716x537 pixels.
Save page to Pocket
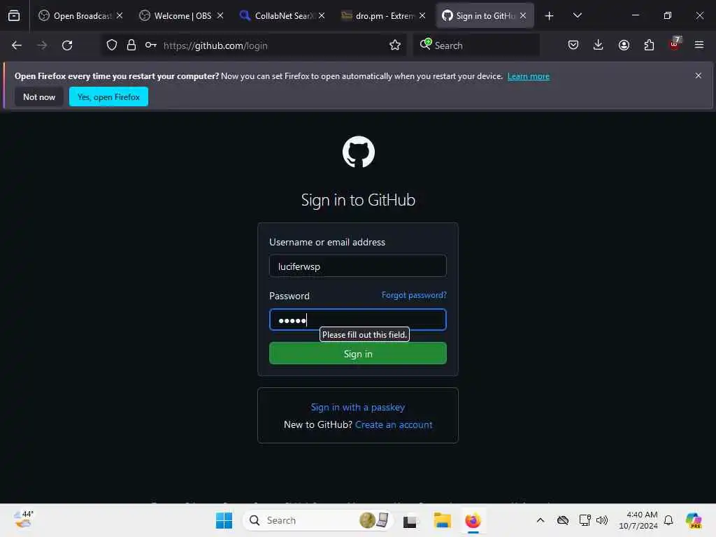(x=573, y=45)
